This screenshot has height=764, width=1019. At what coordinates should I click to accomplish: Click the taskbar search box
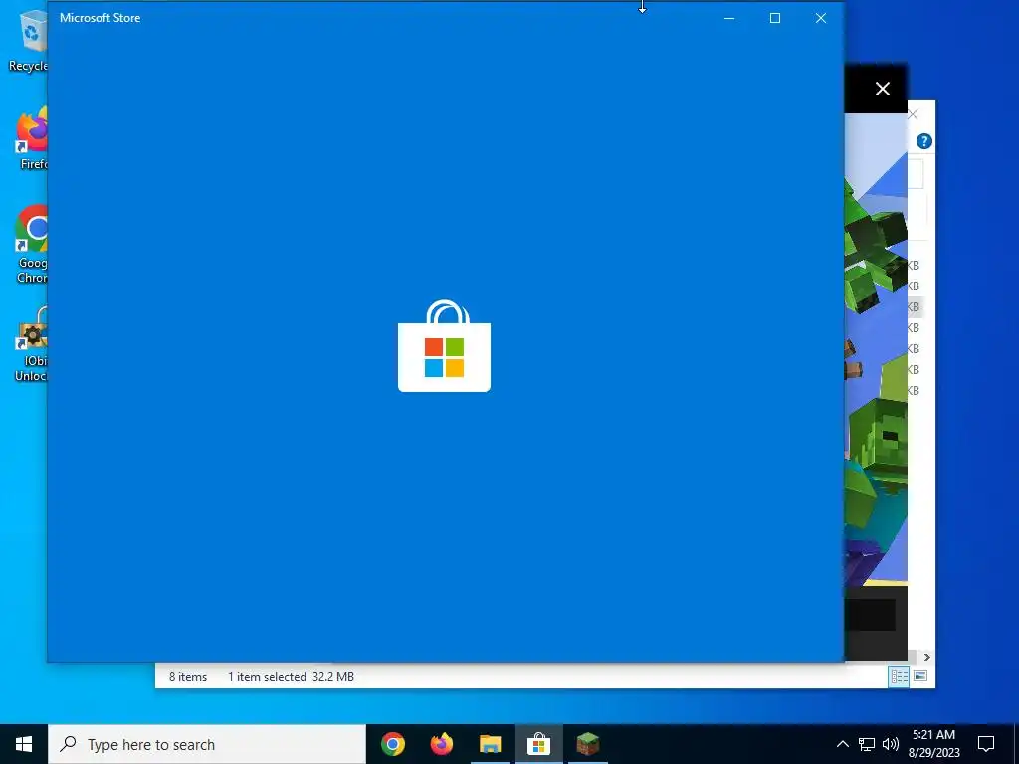[x=207, y=744]
